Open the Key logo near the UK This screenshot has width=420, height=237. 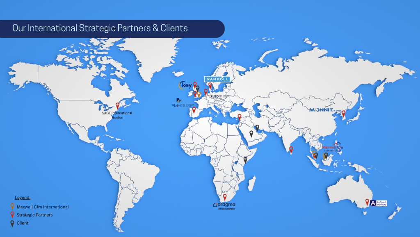(x=185, y=85)
